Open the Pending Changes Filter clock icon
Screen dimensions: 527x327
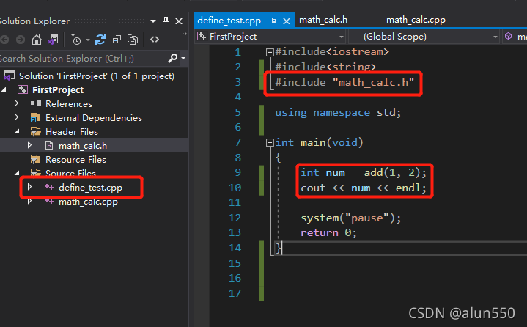tap(76, 40)
